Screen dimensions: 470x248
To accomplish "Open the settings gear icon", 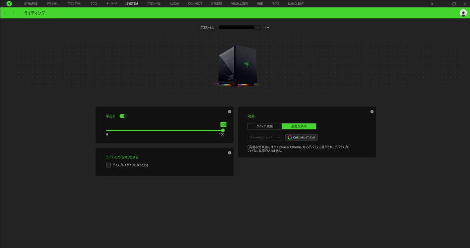I will [x=432, y=4].
